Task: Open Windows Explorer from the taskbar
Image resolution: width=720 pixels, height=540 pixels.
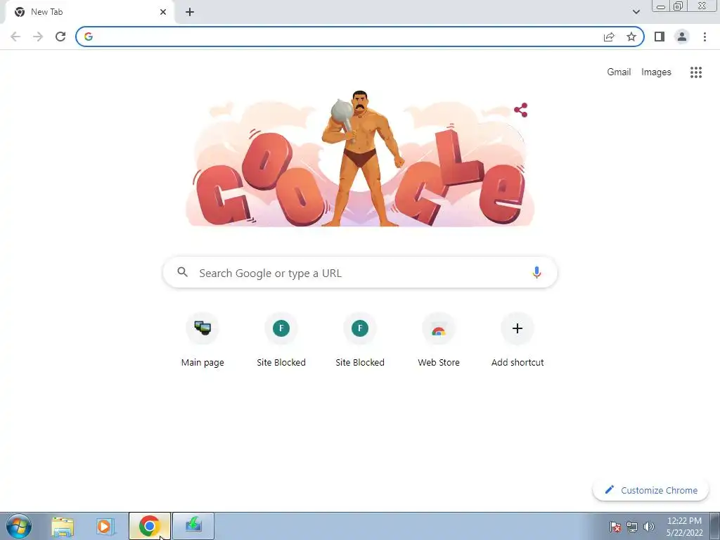Action: pos(63,526)
